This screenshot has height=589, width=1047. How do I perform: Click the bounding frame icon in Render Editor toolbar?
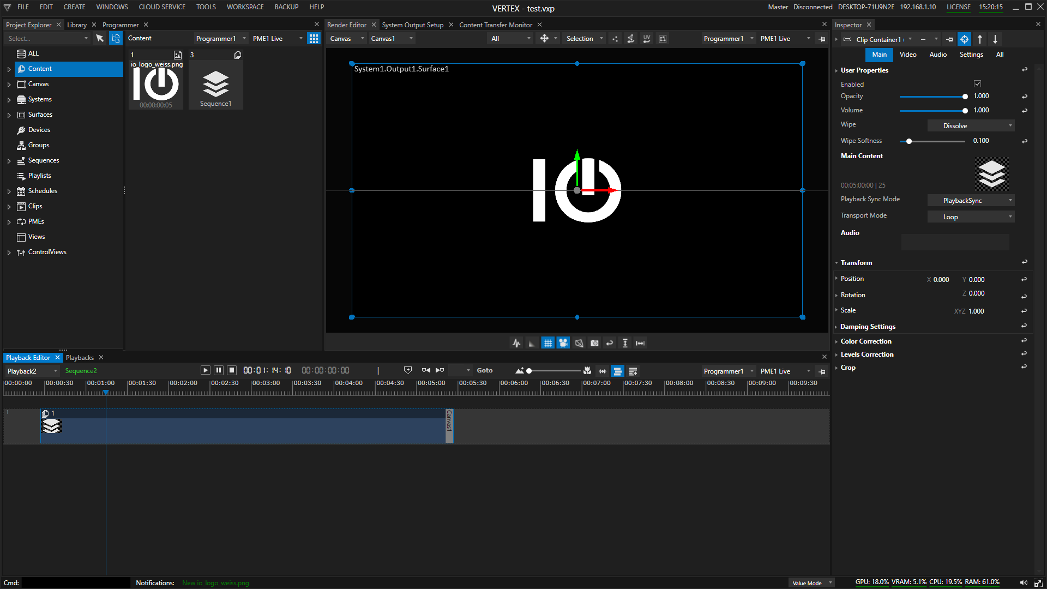(x=663, y=38)
